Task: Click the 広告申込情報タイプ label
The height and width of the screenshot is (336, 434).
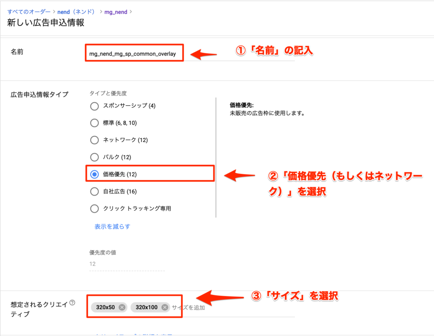Action: (x=39, y=95)
